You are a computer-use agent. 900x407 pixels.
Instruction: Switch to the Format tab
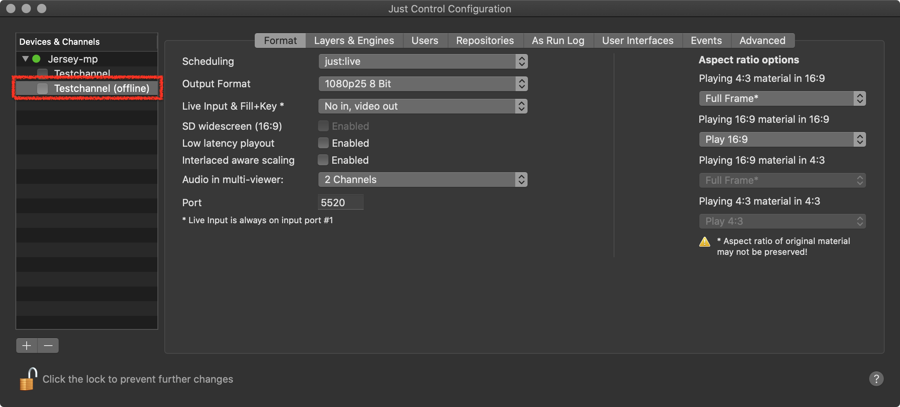pyautogui.click(x=280, y=41)
